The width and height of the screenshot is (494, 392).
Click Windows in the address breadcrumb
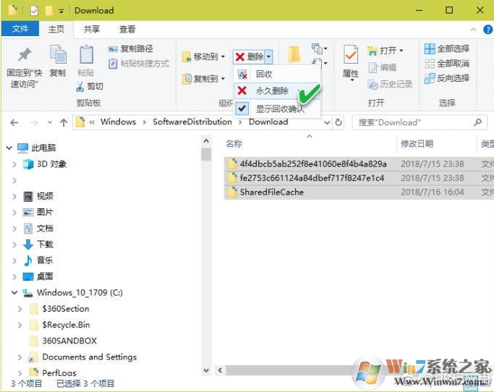coord(118,122)
